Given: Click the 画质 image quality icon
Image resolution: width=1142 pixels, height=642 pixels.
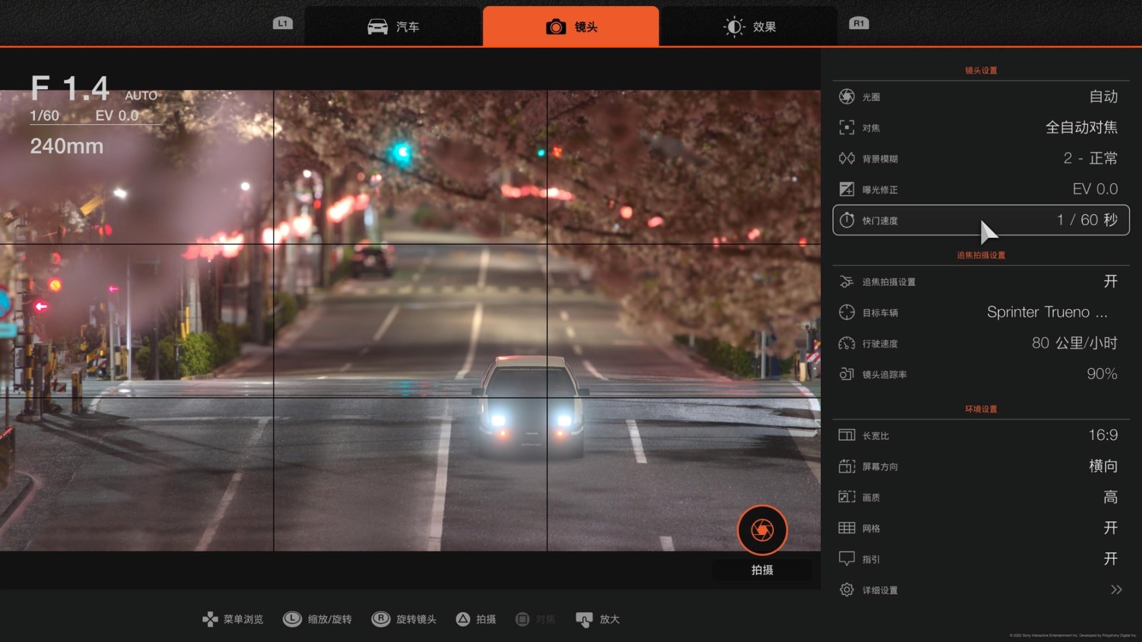Looking at the screenshot, I should (847, 497).
